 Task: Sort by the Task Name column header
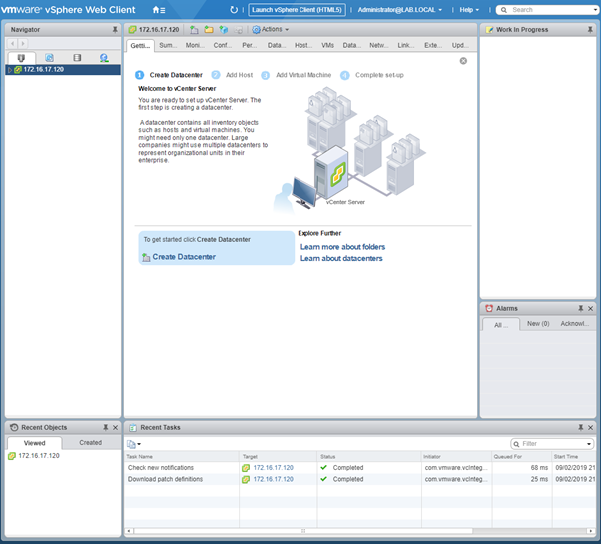(x=182, y=456)
